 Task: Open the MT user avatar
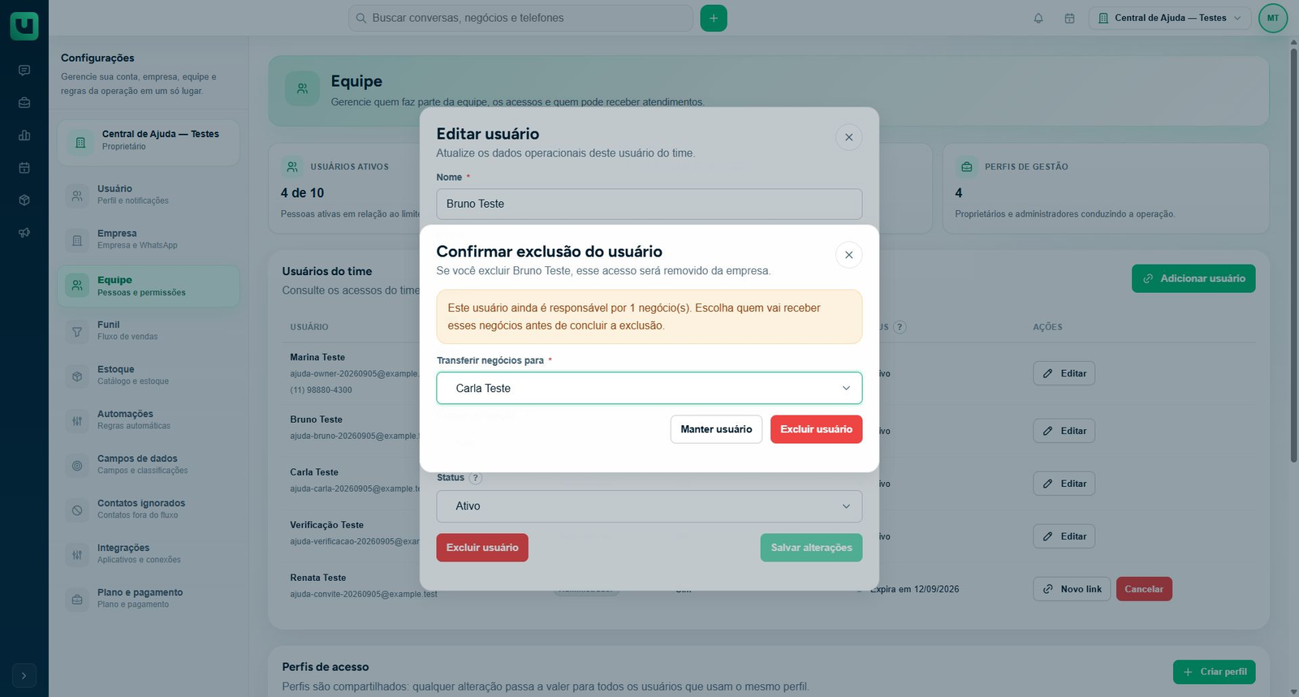(1273, 18)
